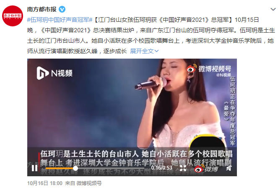Open the post options chevron menu
The image size is (278, 193).
[273, 9]
